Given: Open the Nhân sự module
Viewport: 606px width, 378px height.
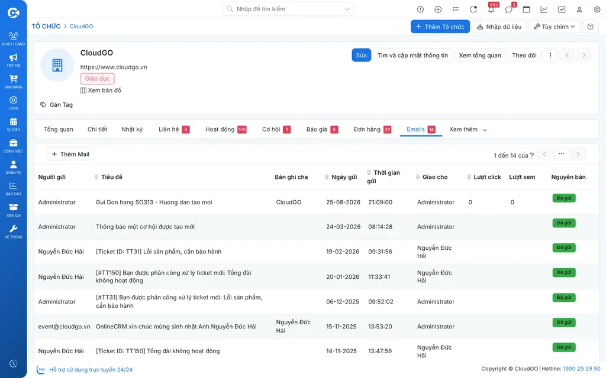Looking at the screenshot, I should pos(13,167).
